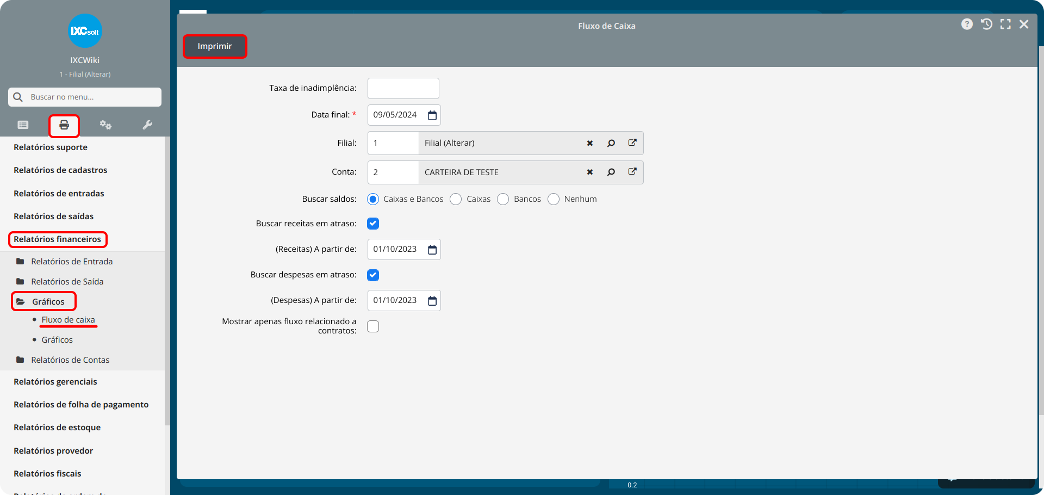Image resolution: width=1044 pixels, height=495 pixels.
Task: Click folder icon beside Relatórios de Entrada
Action: point(20,261)
